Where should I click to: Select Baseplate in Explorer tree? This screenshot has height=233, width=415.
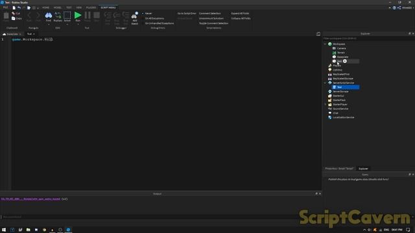click(342, 57)
